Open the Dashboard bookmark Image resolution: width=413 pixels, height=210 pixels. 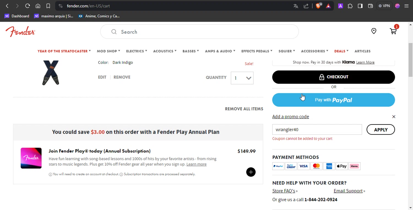point(17,16)
